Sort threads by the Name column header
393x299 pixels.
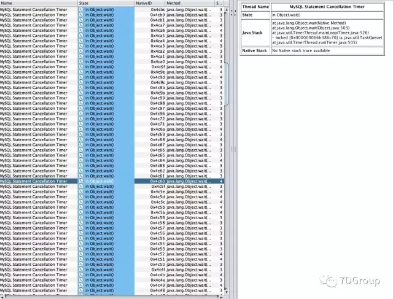39,3
